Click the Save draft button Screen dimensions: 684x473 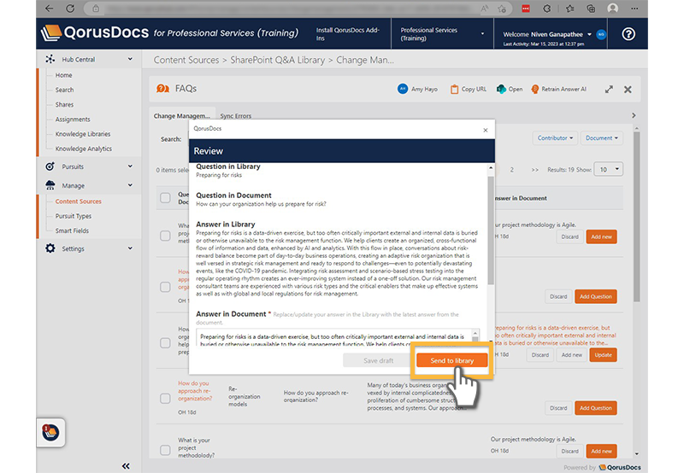pyautogui.click(x=378, y=360)
